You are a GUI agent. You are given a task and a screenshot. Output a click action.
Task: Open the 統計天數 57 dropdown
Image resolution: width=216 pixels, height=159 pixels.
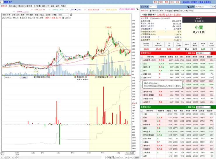pos(153,7)
